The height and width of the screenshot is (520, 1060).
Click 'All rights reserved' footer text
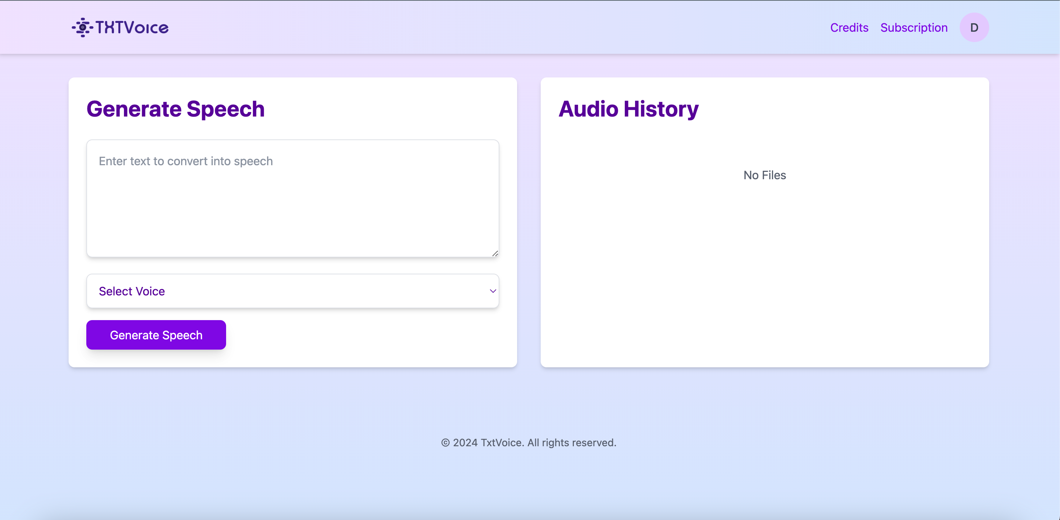point(572,443)
